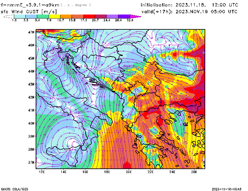Image resolution: width=248 pixels, height=191 pixels.
Task: Click the 'sfc Wind GUST [m/s]' title
Action: [x=29, y=12]
